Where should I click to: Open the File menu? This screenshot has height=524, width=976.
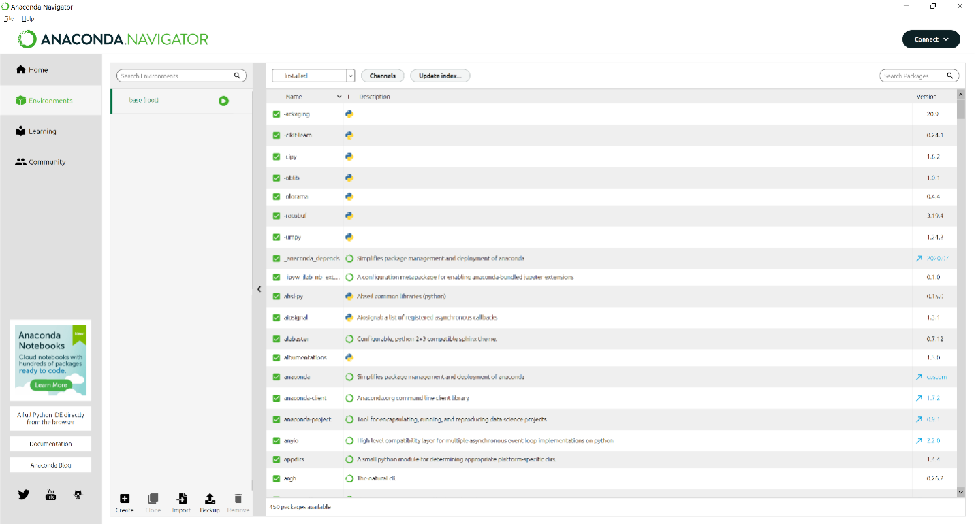[x=9, y=18]
